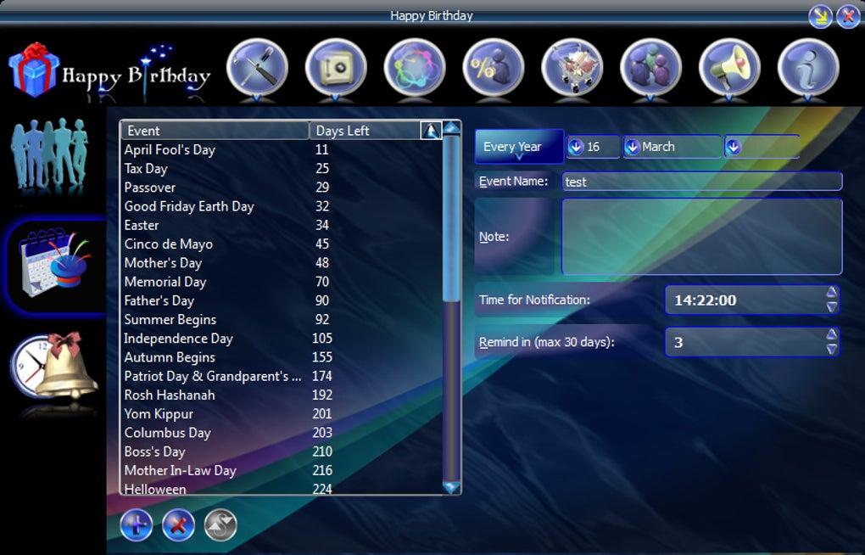Select the 'Rosh Hashanah' event row

tap(282, 395)
